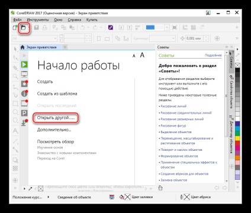Image resolution: width=251 pixels, height=213 pixels.
Task: Open the Файл menu
Action: 17,20
